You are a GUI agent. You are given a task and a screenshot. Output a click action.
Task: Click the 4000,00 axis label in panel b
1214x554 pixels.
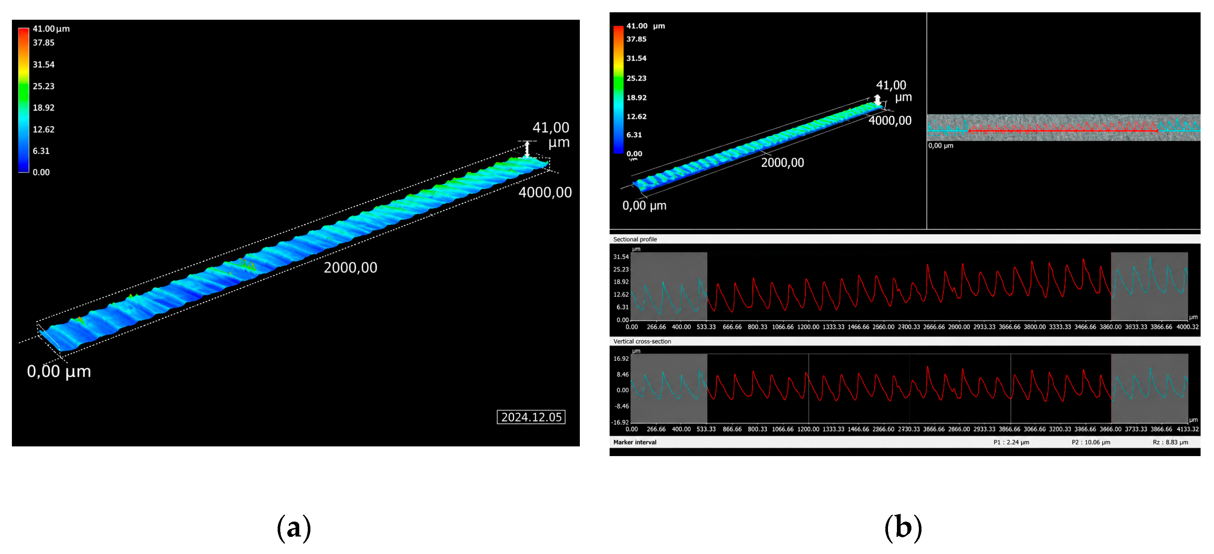(890, 121)
